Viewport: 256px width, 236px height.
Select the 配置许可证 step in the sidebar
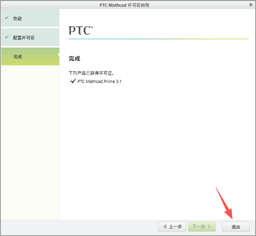click(x=30, y=37)
